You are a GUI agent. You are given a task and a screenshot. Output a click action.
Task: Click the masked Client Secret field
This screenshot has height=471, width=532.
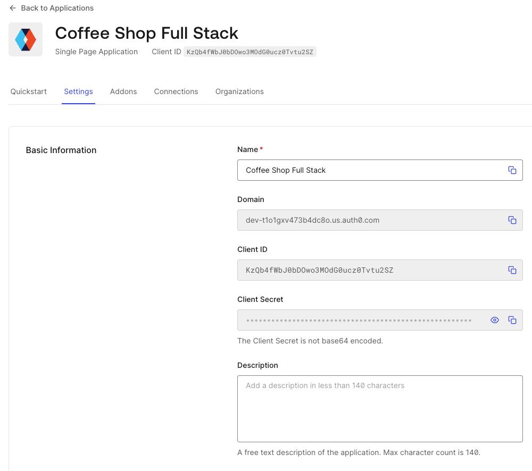click(380, 320)
